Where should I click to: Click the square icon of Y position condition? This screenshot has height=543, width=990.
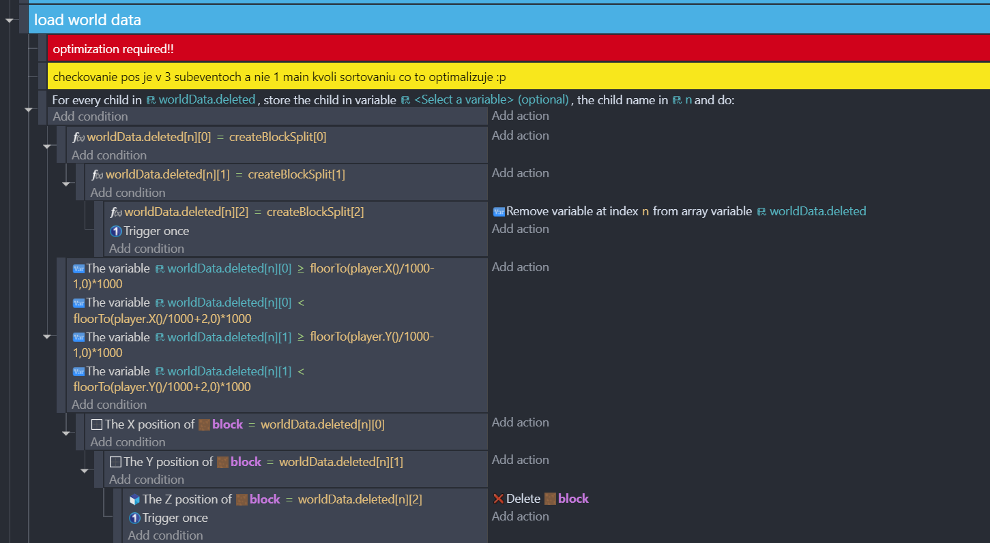(x=115, y=462)
